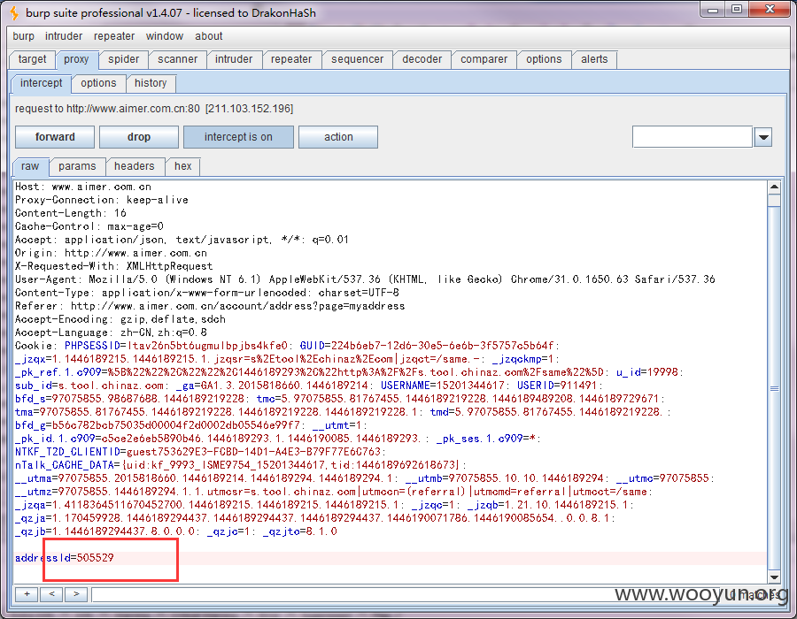Screen dimensions: 797x619
Task: Click the Burp Suite lightning title icon
Action: [x=15, y=12]
